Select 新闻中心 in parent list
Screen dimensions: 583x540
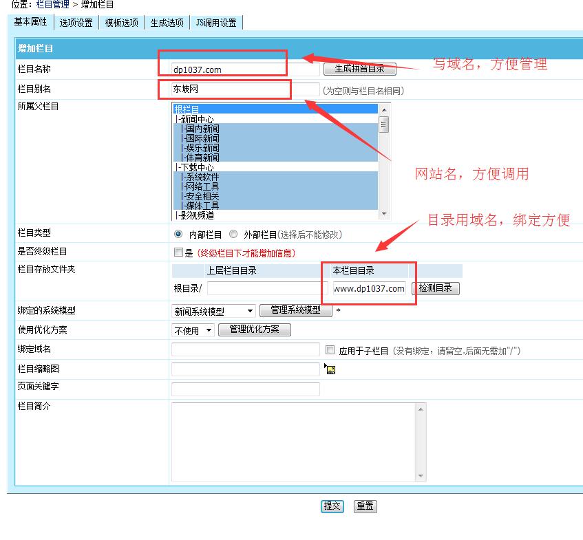[x=275, y=119]
